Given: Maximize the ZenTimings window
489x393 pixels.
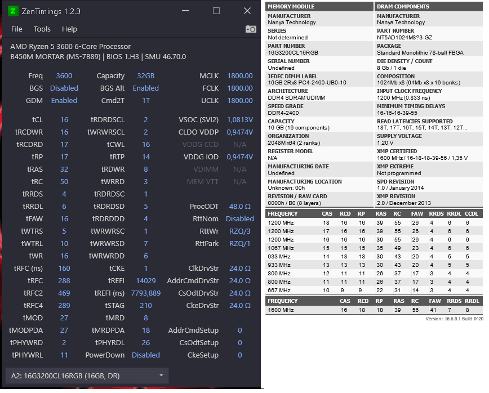Looking at the screenshot, I should 216,11.
